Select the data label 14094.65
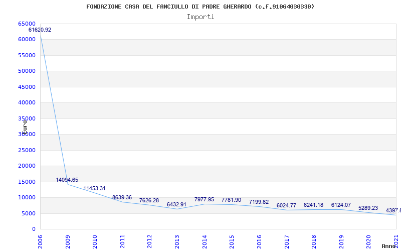Screen dimensions: 401x251 67,180
